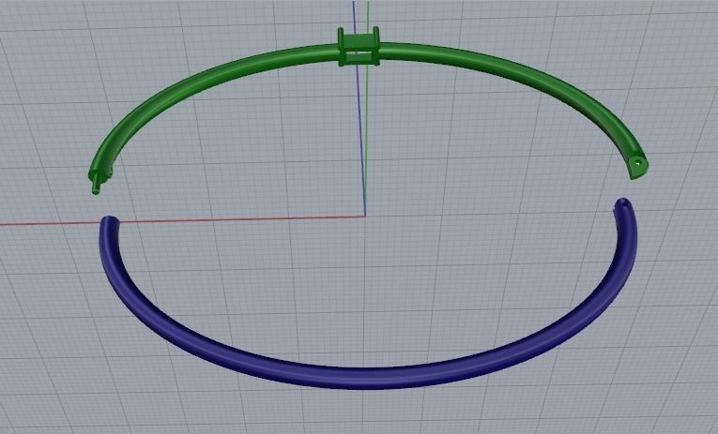Image resolution: width=718 pixels, height=434 pixels.
Task: Select the blue lower bracelet half
Action: (x=366, y=378)
